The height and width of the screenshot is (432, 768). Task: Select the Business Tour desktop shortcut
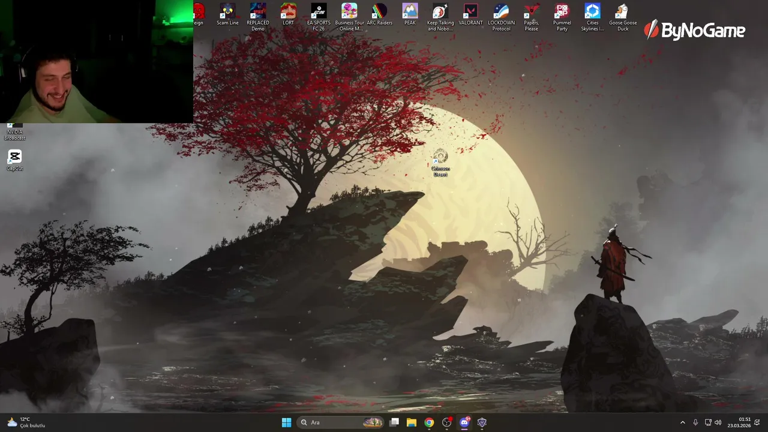349,17
